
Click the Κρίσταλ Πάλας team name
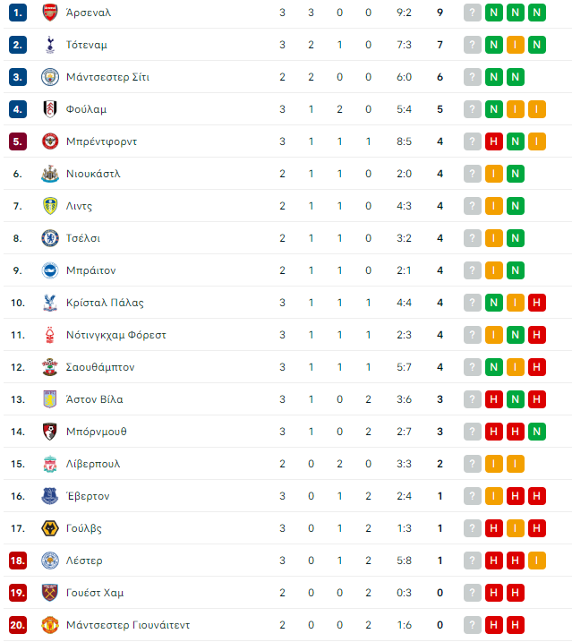[x=105, y=303]
